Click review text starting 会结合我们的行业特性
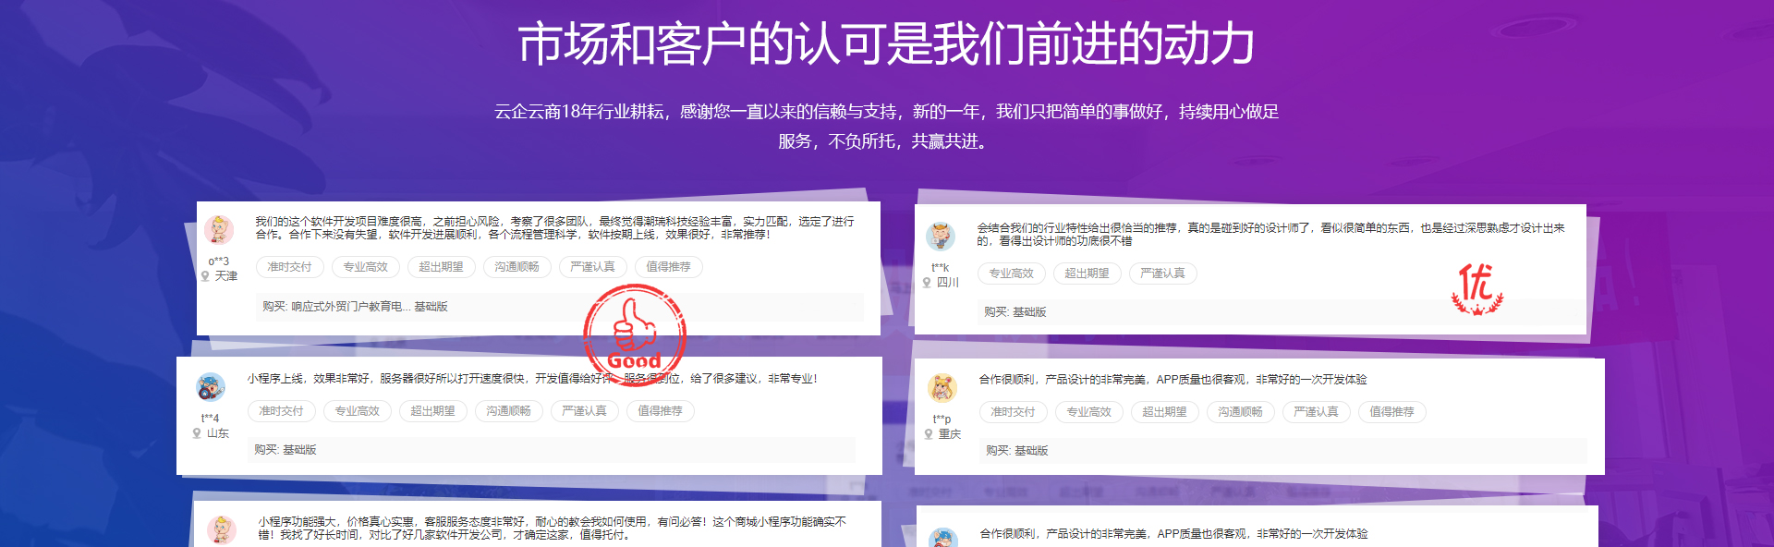1774x547 pixels. point(1271,235)
